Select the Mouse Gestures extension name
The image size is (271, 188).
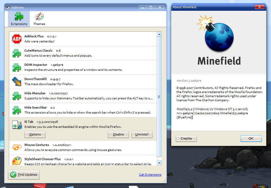[x=37, y=145]
